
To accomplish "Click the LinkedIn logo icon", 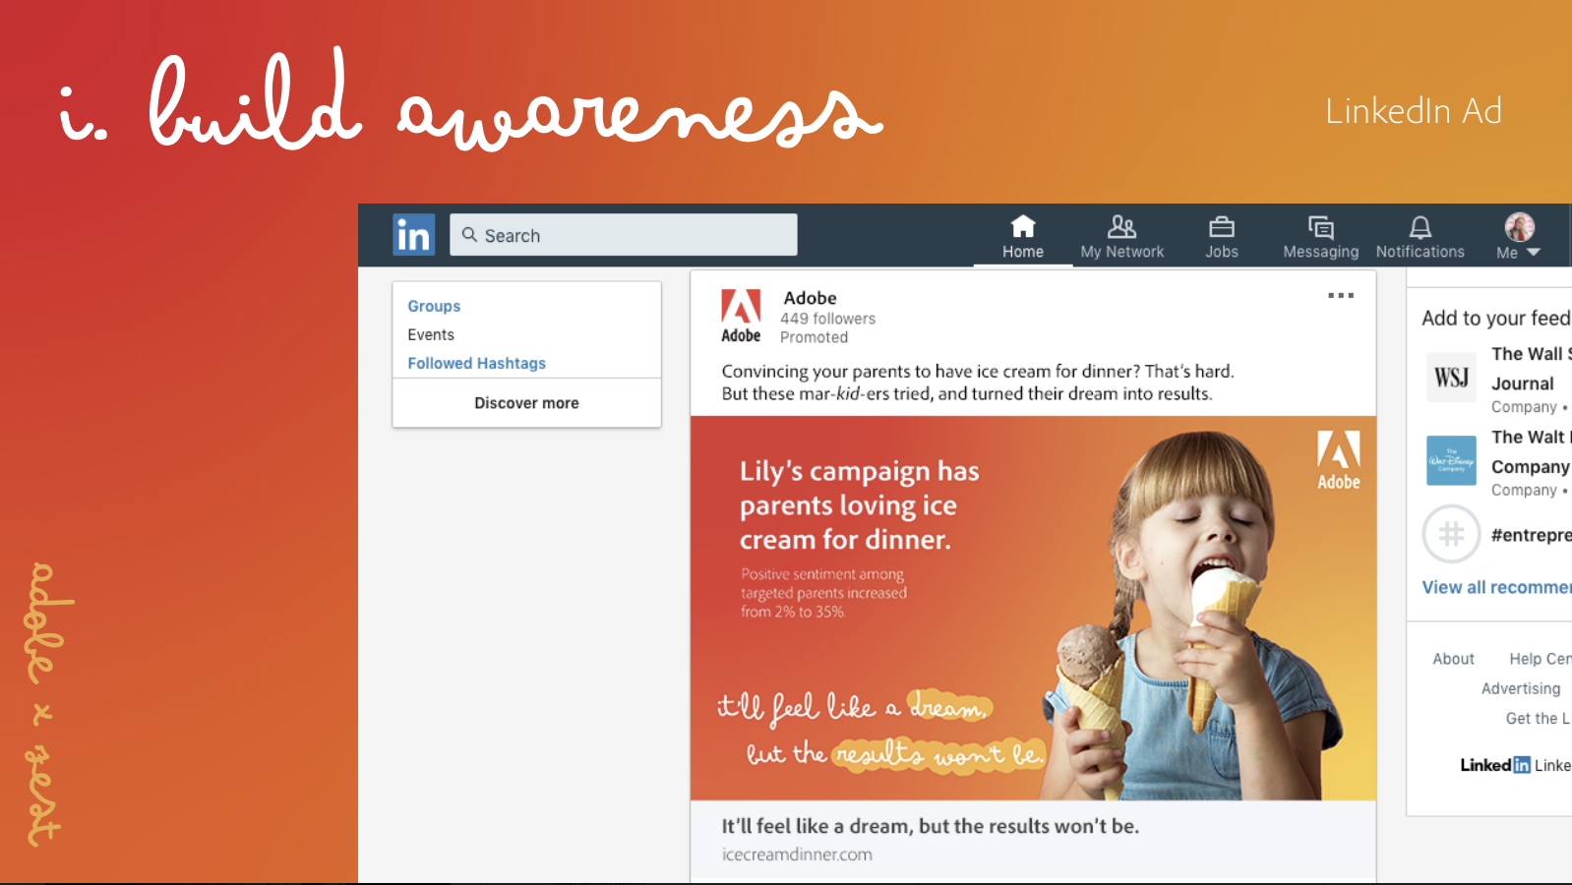I will point(414,235).
